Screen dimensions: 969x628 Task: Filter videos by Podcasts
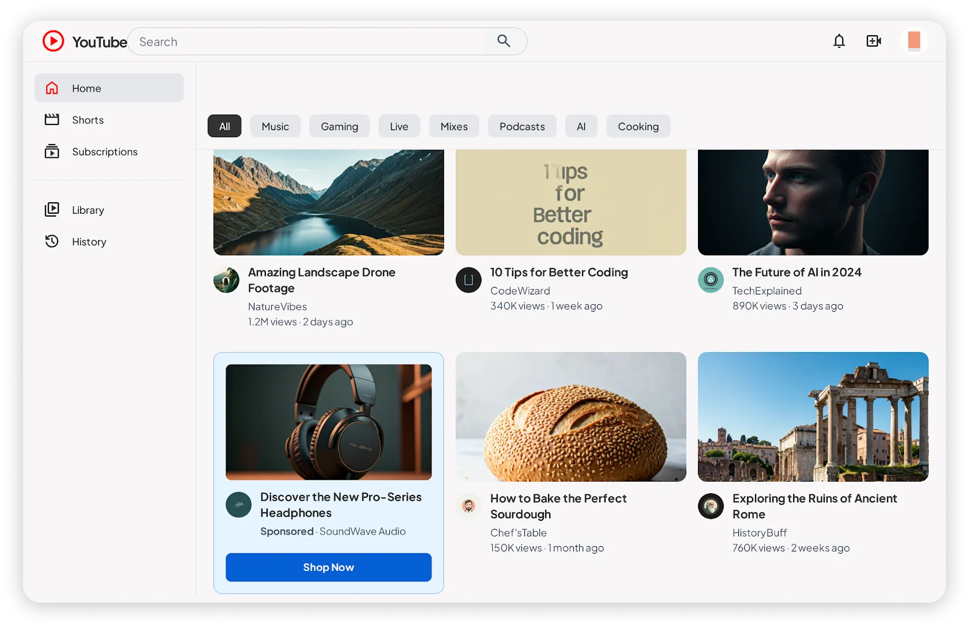click(x=522, y=126)
